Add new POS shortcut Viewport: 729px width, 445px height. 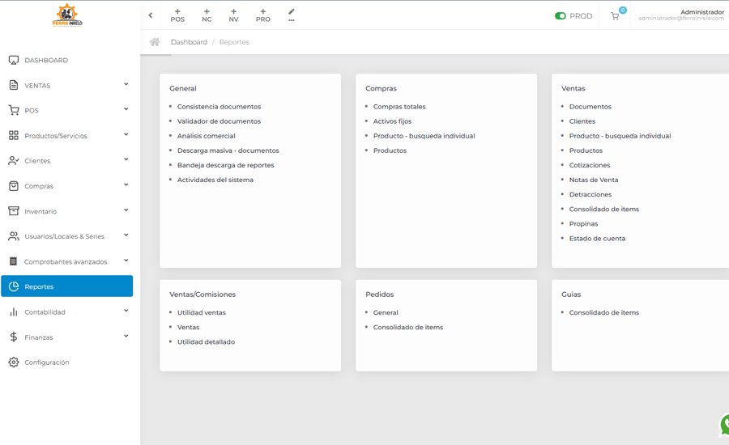click(x=177, y=15)
